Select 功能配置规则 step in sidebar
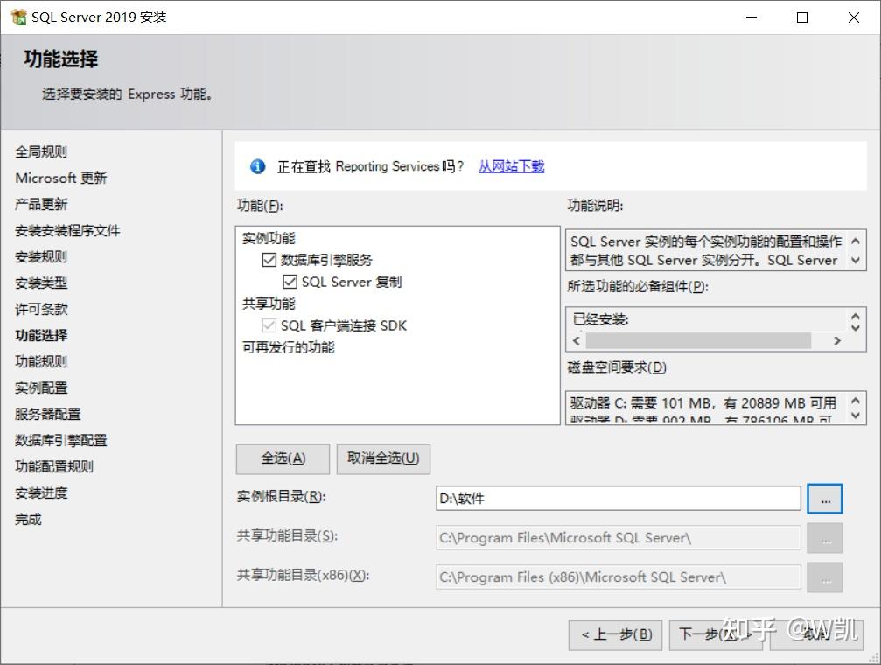This screenshot has height=665, width=881. [x=54, y=466]
